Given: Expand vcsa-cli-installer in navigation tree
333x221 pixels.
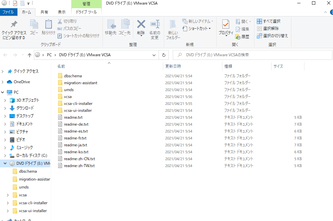Looking at the screenshot, I should coord(8,203).
